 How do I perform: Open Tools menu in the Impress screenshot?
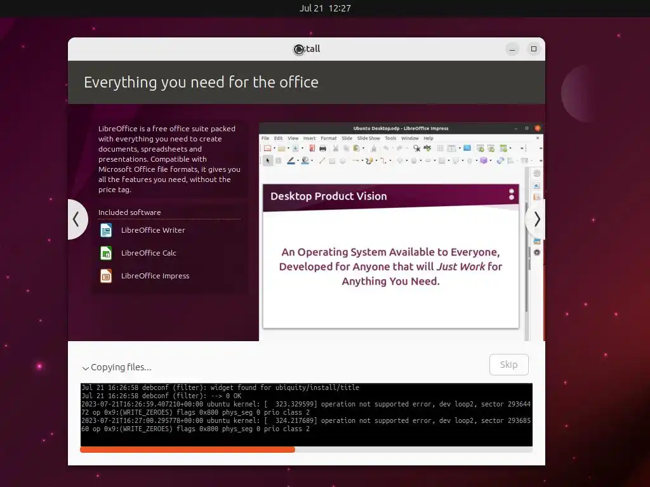(x=390, y=138)
